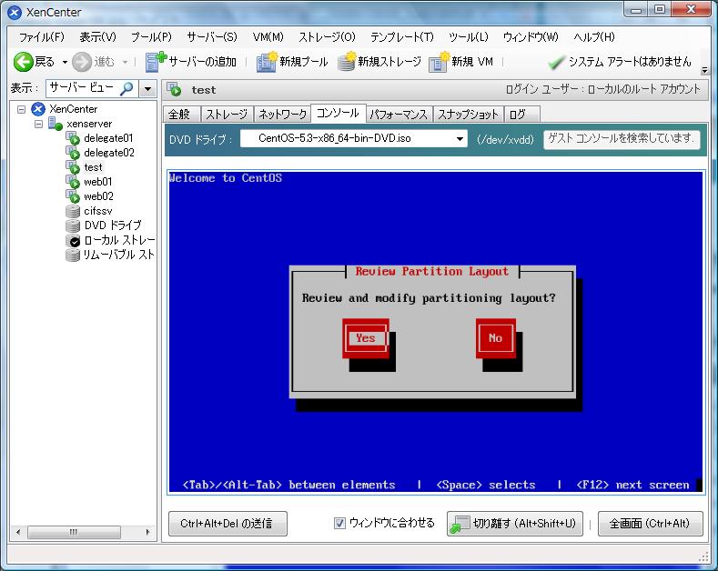Click the xenserver host icon
Screen dimensions: 718x571
(x=55, y=124)
